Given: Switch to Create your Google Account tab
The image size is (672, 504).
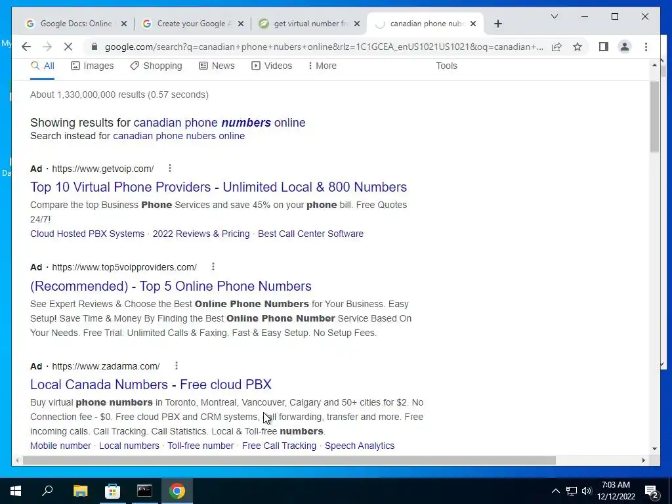Looking at the screenshot, I should (x=192, y=24).
